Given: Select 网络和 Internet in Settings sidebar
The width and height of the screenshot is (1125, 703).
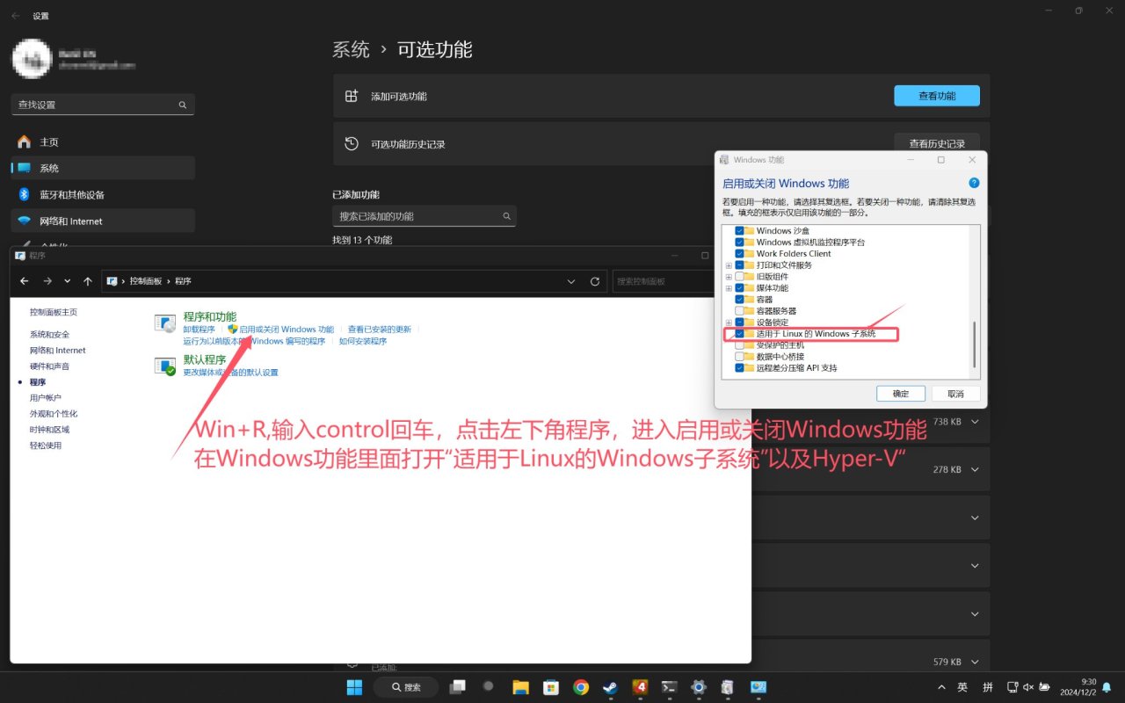Looking at the screenshot, I should coord(103,221).
